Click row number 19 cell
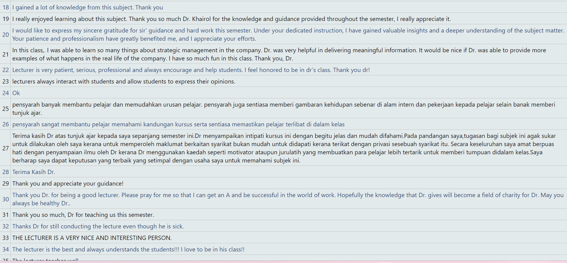Image resolution: width=567 pixels, height=263 pixels. pos(5,19)
